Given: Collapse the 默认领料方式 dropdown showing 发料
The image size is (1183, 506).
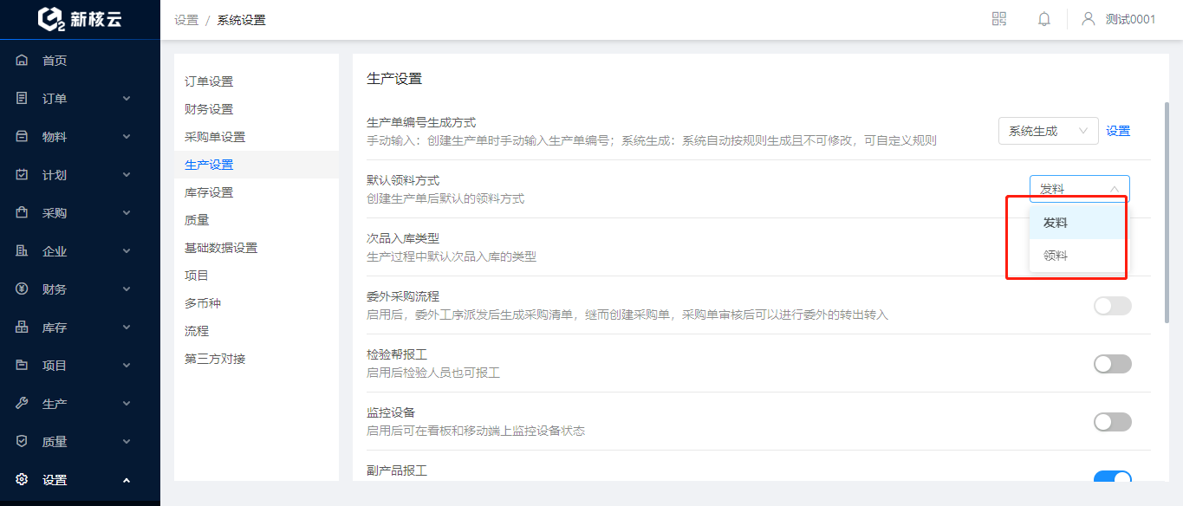Looking at the screenshot, I should click(1080, 189).
